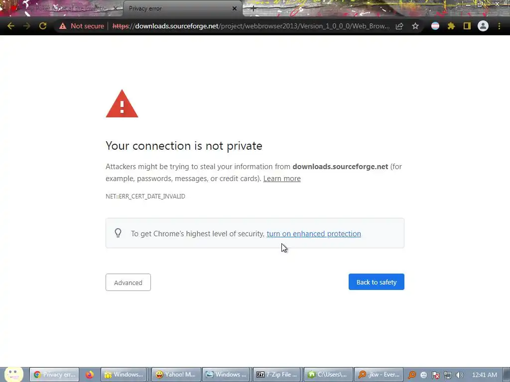This screenshot has width=510, height=382.
Task: Click the sourceforge URL in address bar
Action: pyautogui.click(x=251, y=26)
